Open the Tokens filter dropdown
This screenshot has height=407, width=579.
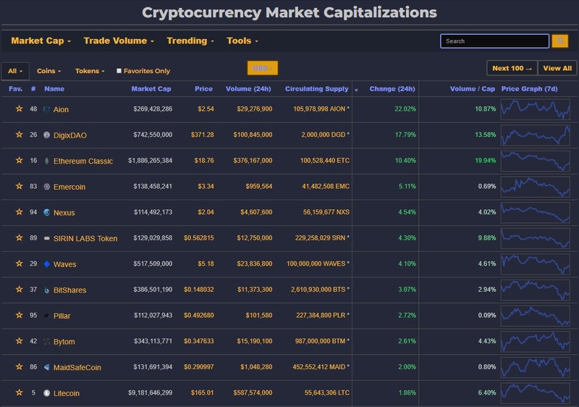(90, 71)
